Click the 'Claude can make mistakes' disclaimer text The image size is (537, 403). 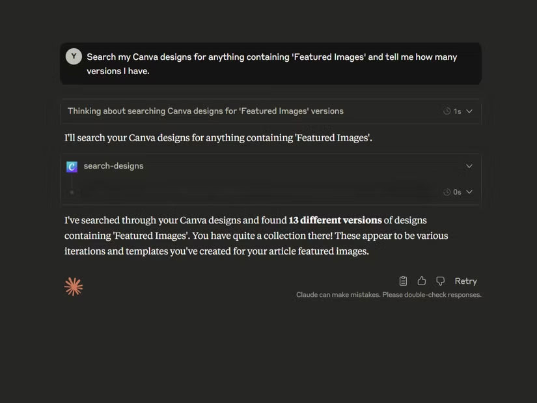pyautogui.click(x=389, y=294)
